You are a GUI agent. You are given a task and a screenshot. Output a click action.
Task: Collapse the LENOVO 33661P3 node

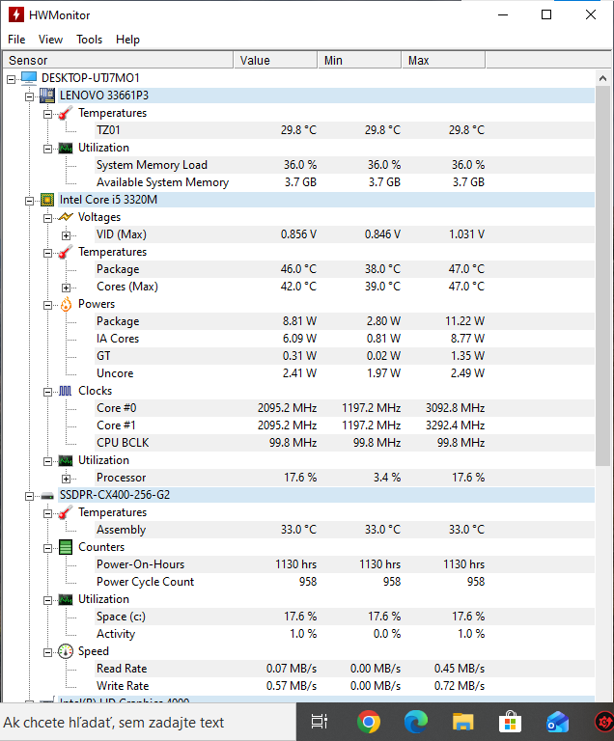pyautogui.click(x=29, y=96)
